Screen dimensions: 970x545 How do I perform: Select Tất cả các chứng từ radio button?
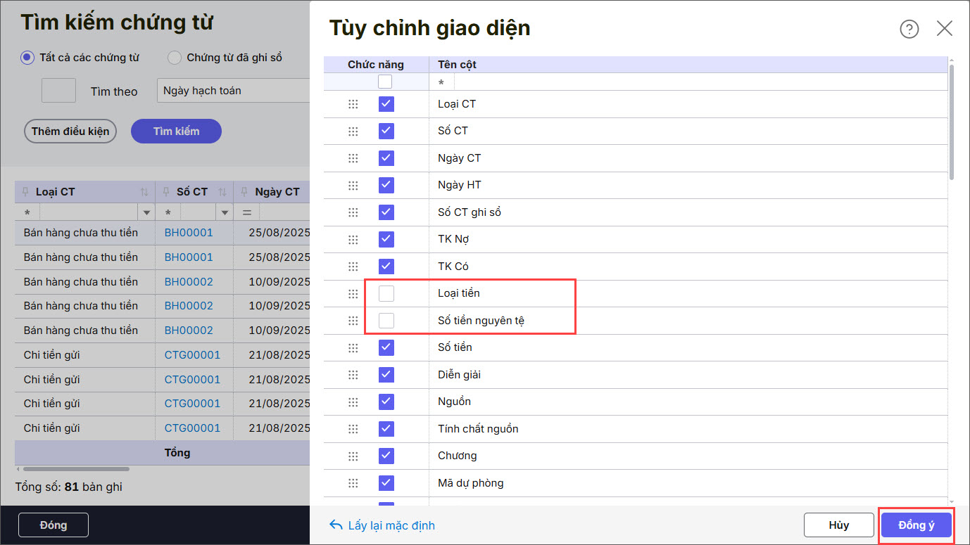27,58
